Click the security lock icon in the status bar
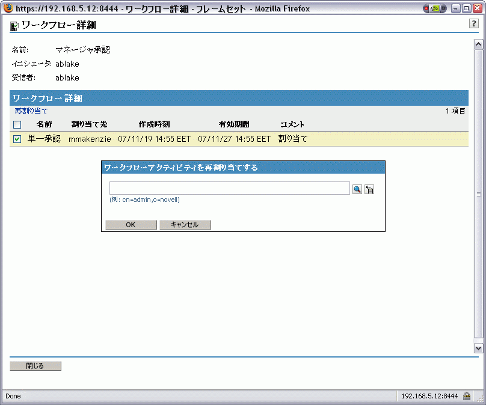The width and height of the screenshot is (486, 405). coord(467,396)
